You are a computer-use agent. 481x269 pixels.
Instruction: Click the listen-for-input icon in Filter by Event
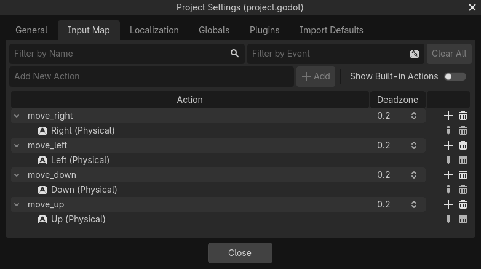[415, 54]
